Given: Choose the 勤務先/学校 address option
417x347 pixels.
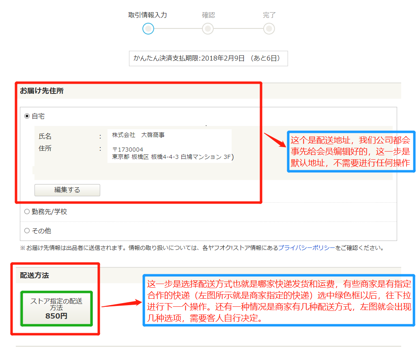Looking at the screenshot, I should [x=27, y=212].
